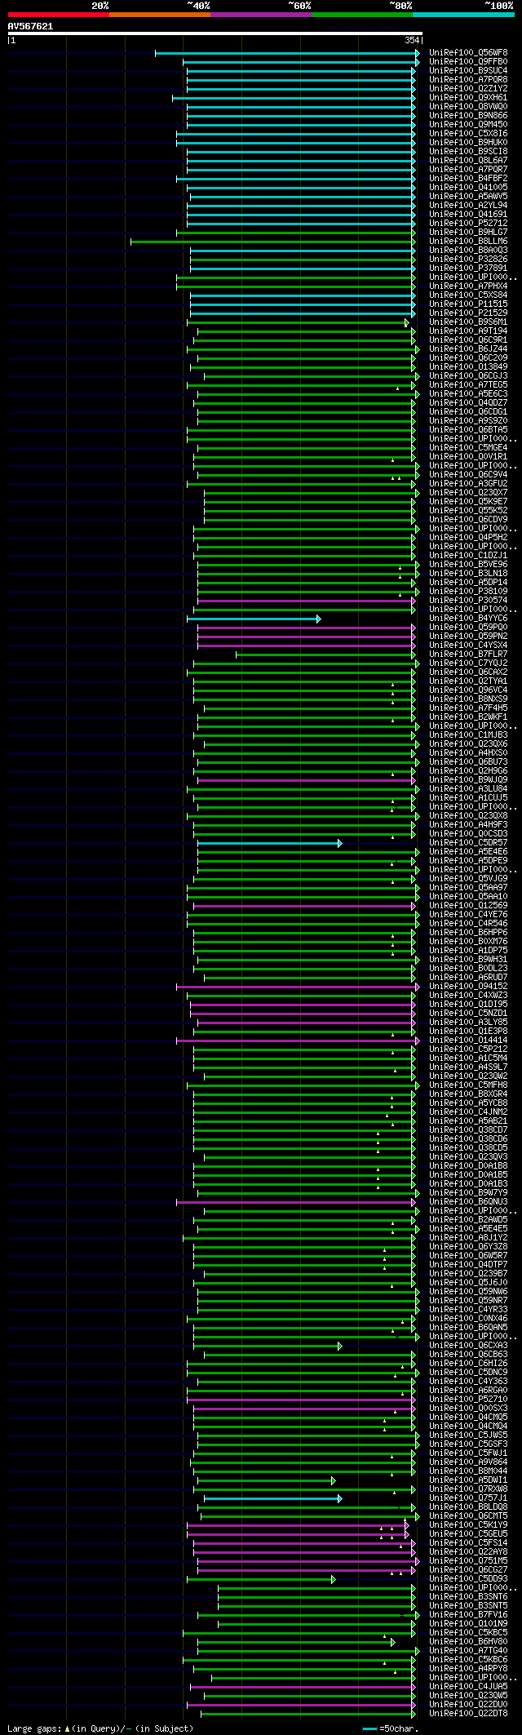
Task: Select UniRef100_Q55K52 label
Action: (x=468, y=511)
